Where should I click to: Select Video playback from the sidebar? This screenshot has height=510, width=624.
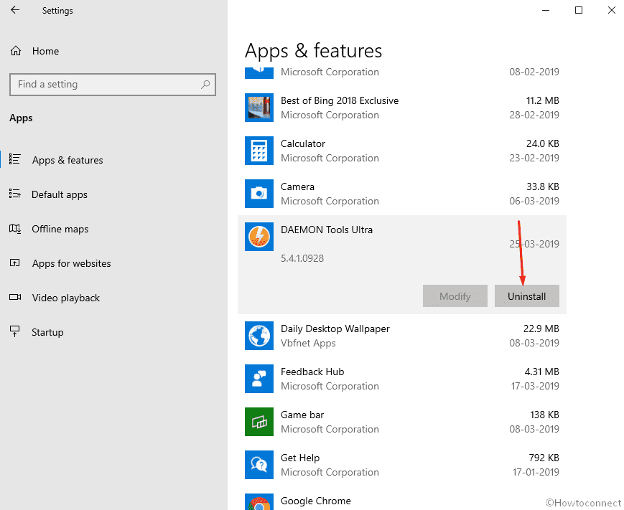(65, 298)
